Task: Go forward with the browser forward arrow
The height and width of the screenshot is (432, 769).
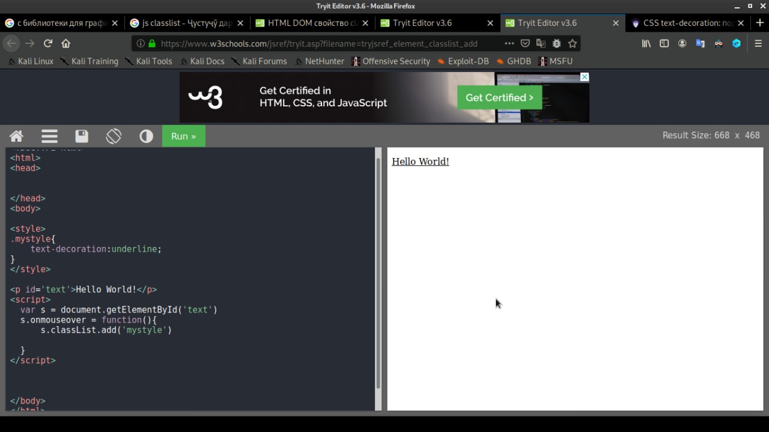Action: tap(29, 43)
